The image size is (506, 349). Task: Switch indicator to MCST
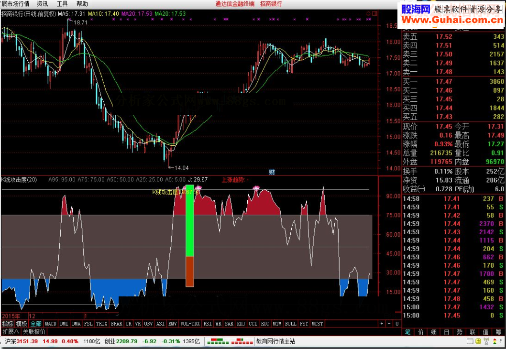[x=317, y=324]
